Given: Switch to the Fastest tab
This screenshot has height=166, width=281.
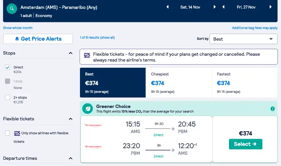Looking at the screenshot, I should point(245,82).
